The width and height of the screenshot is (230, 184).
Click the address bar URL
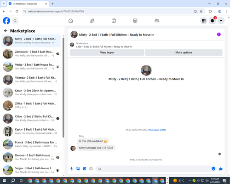coord(56,11)
